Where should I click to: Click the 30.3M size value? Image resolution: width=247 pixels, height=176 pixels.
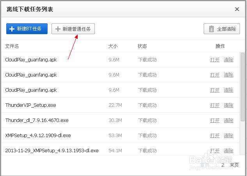pyautogui.click(x=115, y=120)
